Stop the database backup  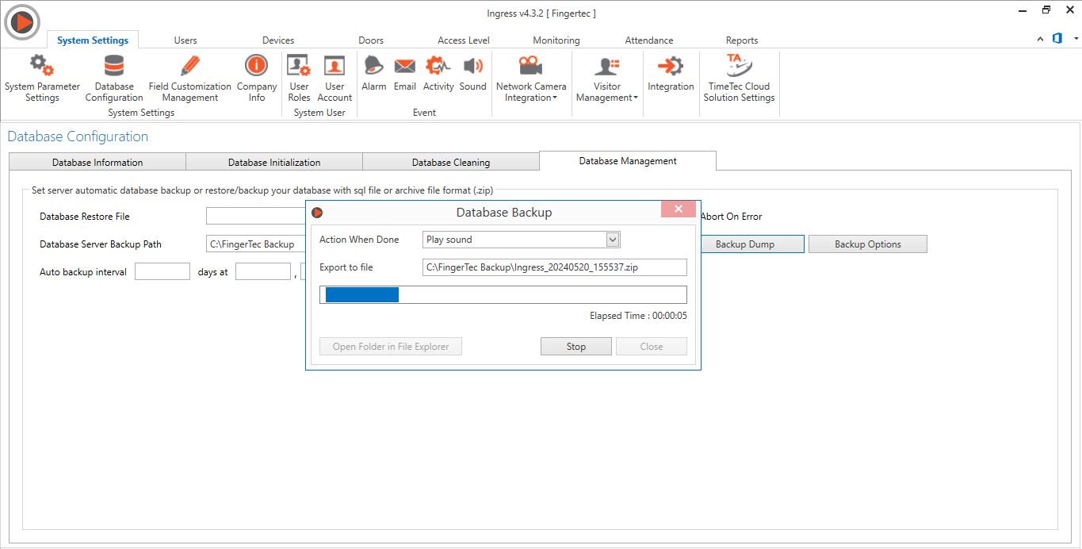576,347
